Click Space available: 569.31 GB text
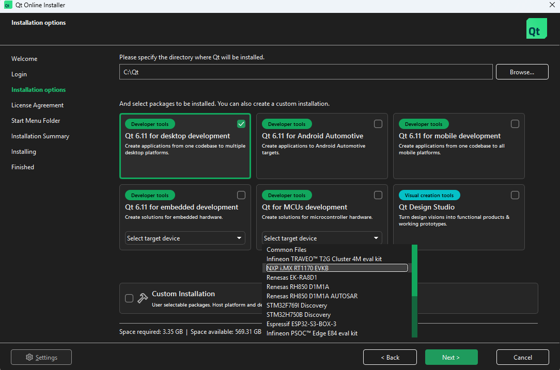 [226, 332]
